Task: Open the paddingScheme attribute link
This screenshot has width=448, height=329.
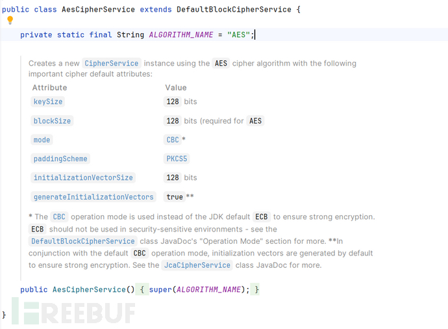Action: [60, 159]
